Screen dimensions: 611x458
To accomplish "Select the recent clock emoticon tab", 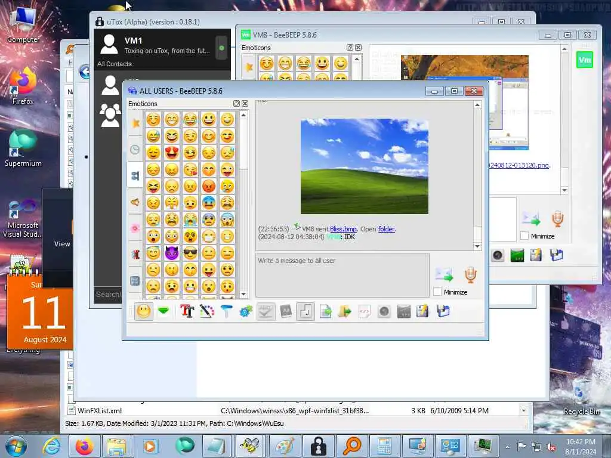I will 135,149.
